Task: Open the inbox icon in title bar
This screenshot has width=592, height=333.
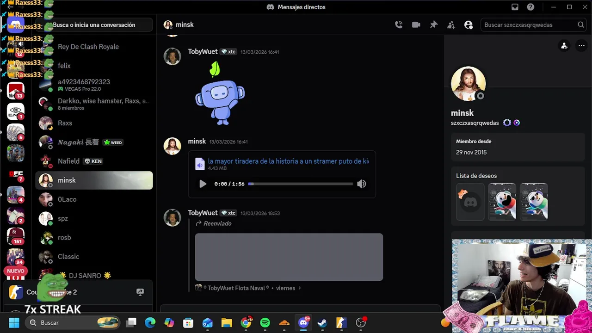Action: click(x=515, y=7)
